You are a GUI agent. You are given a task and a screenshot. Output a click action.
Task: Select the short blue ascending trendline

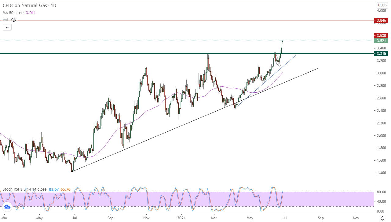click(265, 82)
